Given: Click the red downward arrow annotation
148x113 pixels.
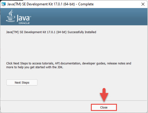Looking at the screenshot, I should pyautogui.click(x=104, y=95).
